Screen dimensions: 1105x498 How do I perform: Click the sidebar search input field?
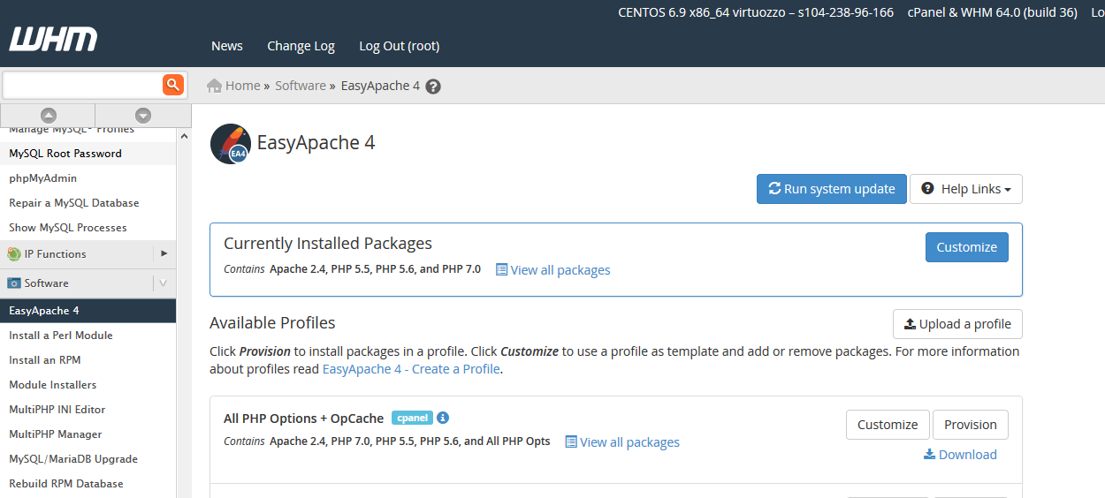(82, 85)
